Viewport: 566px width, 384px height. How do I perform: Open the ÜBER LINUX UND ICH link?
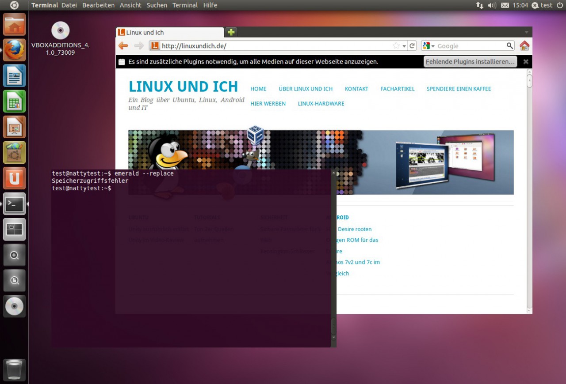tap(306, 89)
